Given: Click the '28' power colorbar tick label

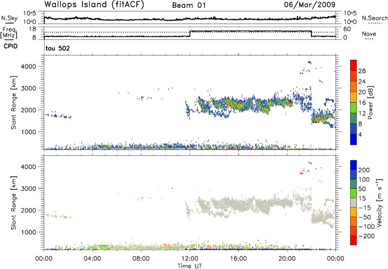Looking at the screenshot, I should click(362, 71).
